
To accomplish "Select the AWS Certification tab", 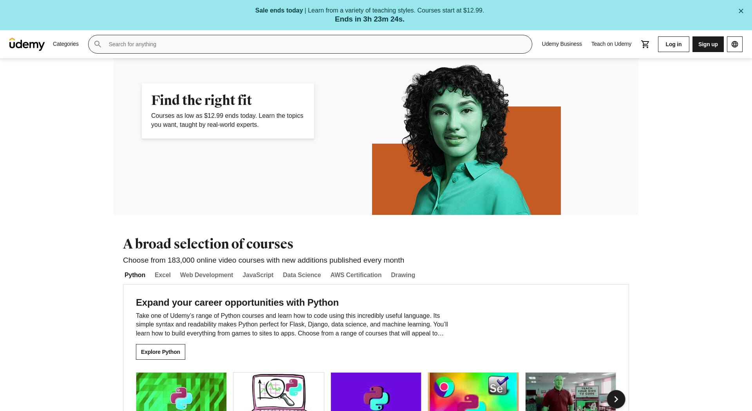I will (356, 275).
